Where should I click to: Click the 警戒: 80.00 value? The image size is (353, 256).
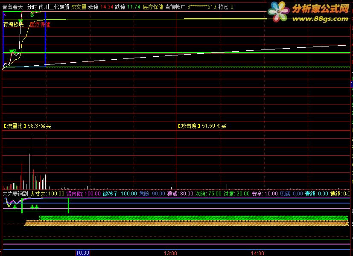coord(180,194)
